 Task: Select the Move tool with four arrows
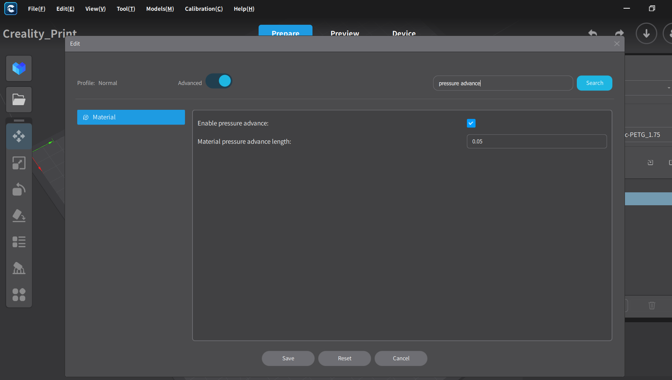point(19,136)
